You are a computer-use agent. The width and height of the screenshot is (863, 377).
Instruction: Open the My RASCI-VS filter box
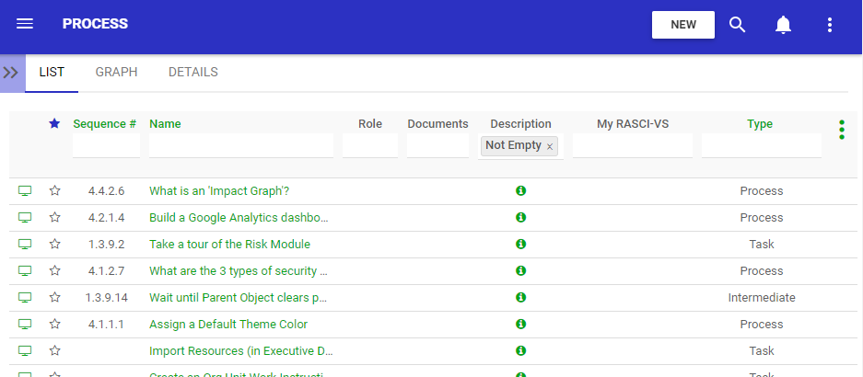point(632,145)
